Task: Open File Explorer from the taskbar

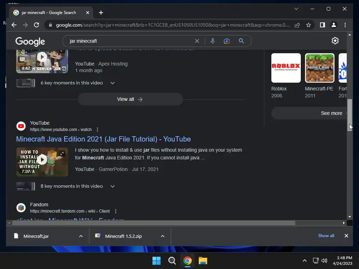Action: pos(203,261)
